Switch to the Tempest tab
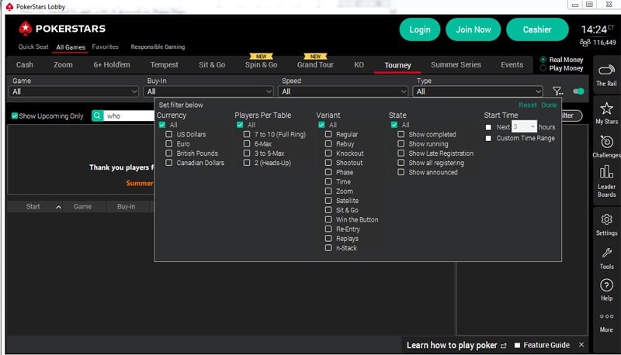 point(164,65)
